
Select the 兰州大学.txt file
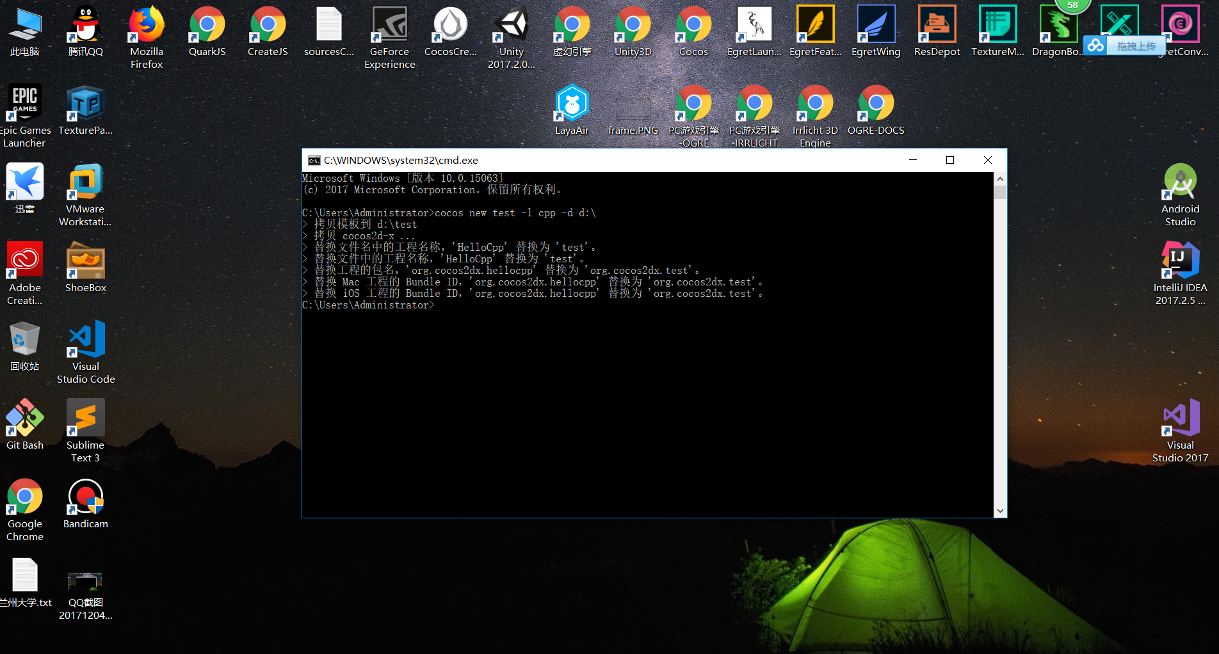25,582
